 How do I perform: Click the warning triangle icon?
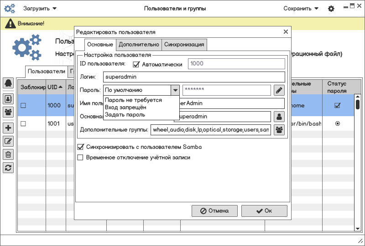pyautogui.click(x=10, y=24)
